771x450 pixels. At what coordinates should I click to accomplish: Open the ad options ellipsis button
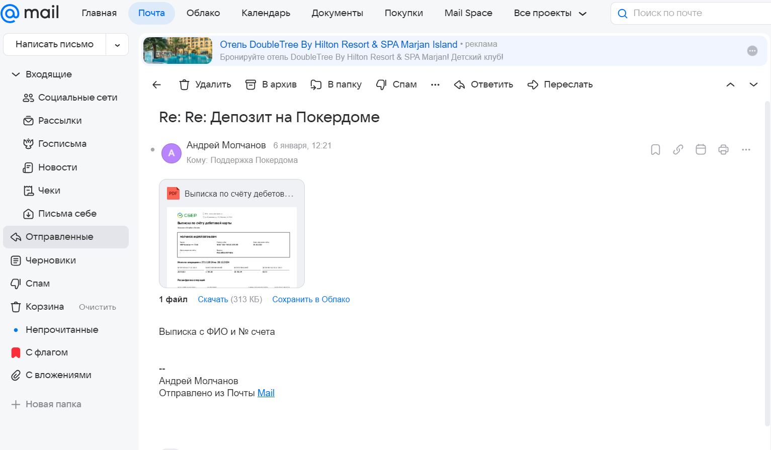pyautogui.click(x=752, y=51)
